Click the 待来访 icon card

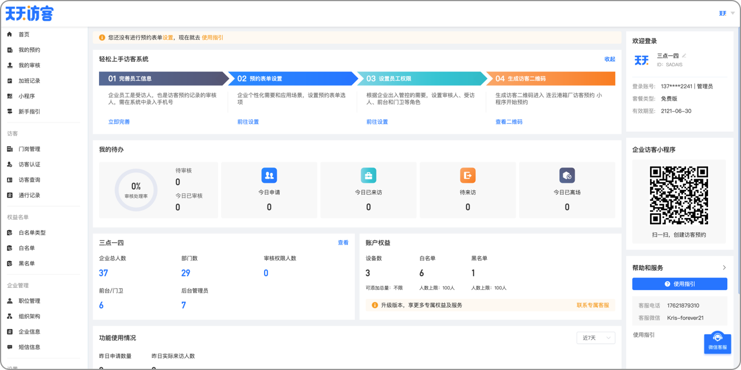point(468,175)
